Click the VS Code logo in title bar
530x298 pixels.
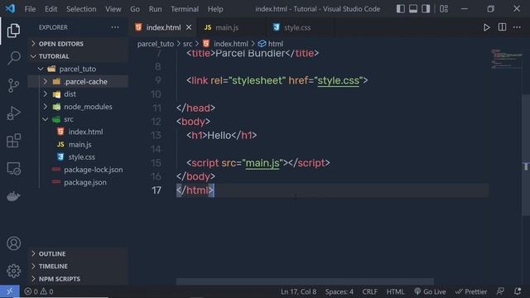click(10, 8)
